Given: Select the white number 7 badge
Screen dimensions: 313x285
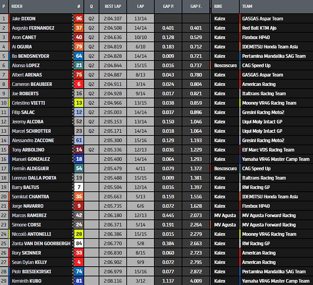Looking at the screenshot, I should pos(79,187).
